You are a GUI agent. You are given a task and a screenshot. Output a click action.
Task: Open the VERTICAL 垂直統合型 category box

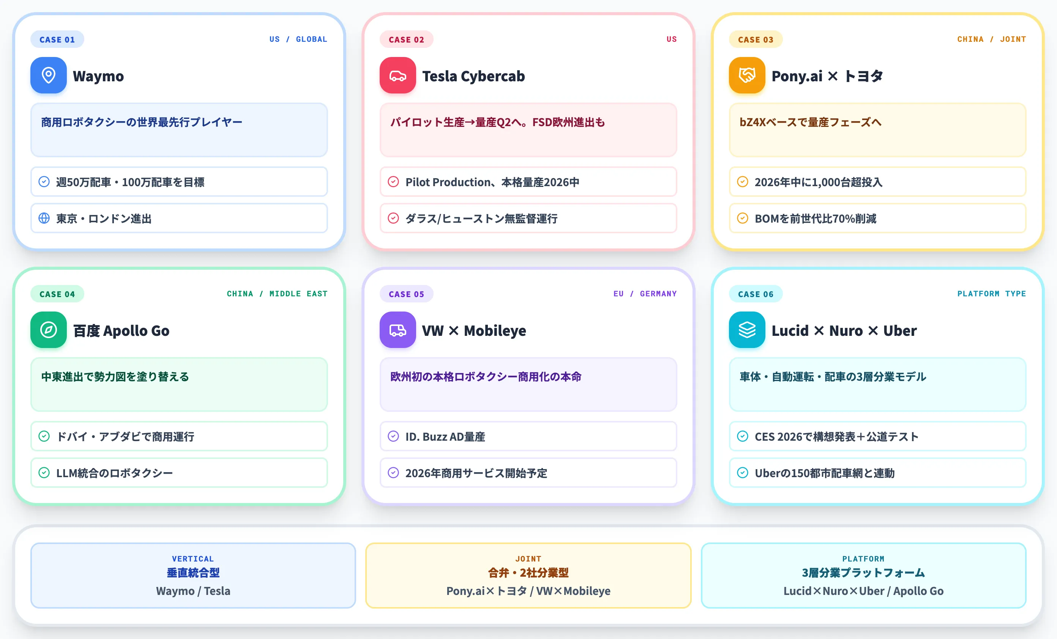click(x=193, y=575)
